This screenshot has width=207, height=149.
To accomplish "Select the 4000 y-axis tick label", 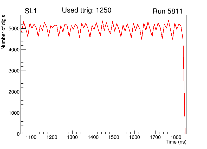I will click(14, 49).
